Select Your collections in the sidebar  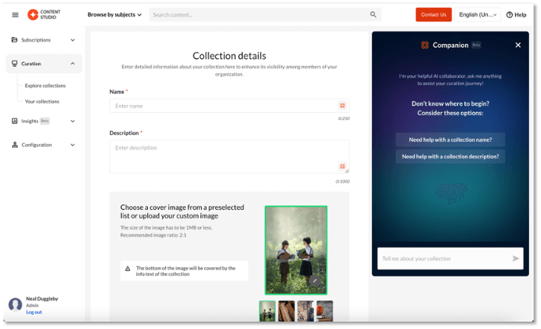[x=42, y=101]
